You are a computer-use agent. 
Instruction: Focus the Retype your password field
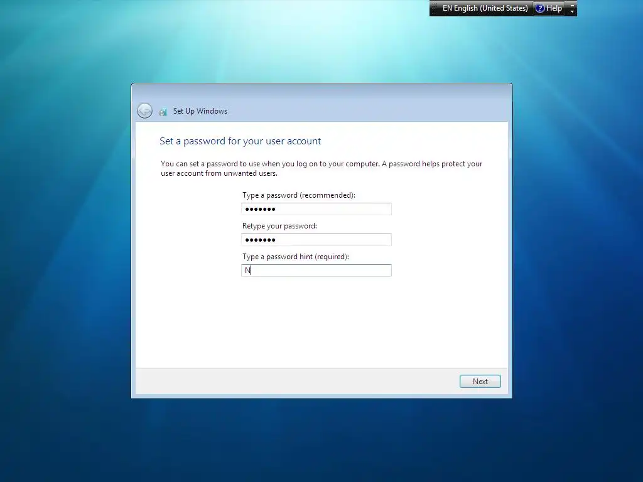tap(316, 240)
